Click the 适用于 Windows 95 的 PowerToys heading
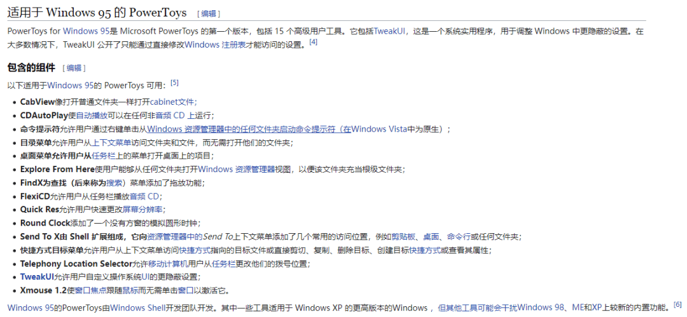687x317 pixels. coord(97,12)
